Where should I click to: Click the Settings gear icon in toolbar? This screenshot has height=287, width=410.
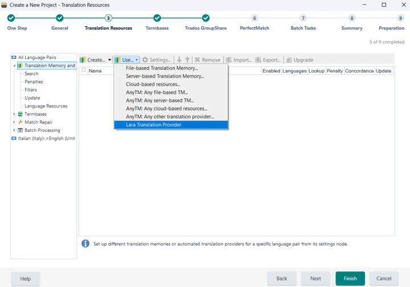pos(145,60)
